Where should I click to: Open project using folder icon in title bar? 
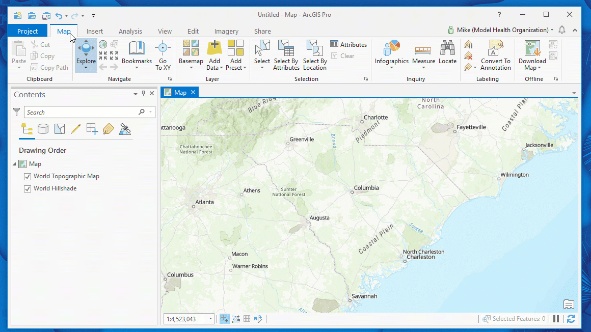pyautogui.click(x=32, y=15)
